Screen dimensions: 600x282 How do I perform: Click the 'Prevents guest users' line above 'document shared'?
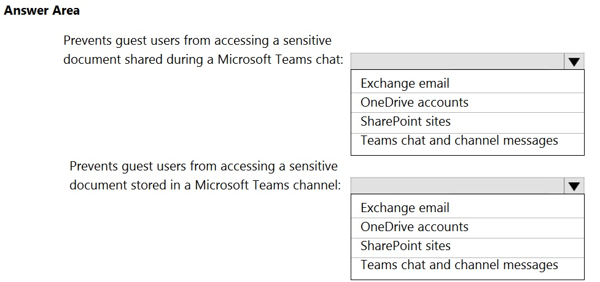[x=198, y=40]
